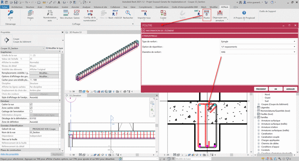Toggle Cadrer la vue checkbox
The height and width of the screenshot is (161, 299).
click(31, 104)
